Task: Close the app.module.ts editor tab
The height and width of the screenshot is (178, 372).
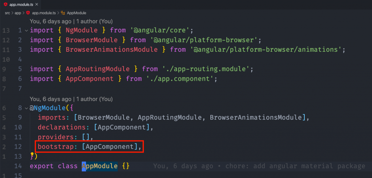Action: pos(36,4)
